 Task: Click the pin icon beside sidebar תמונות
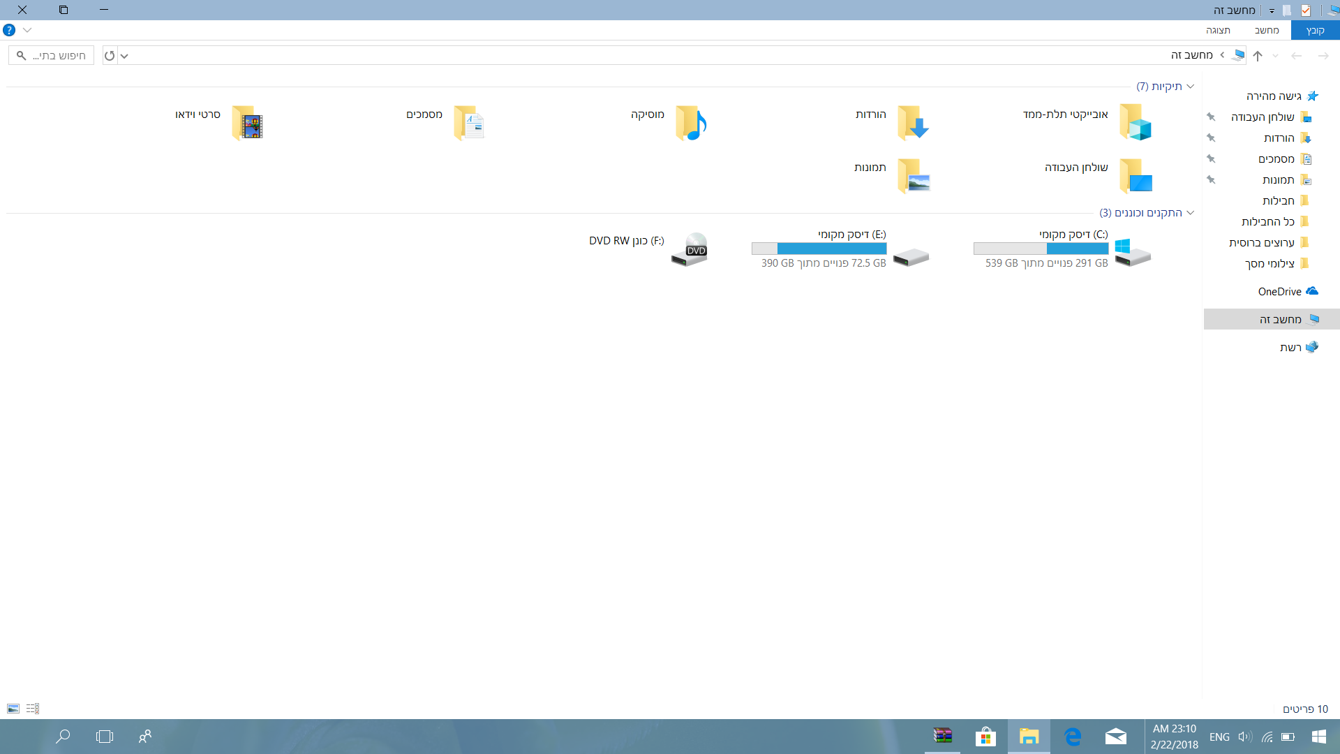1211,180
